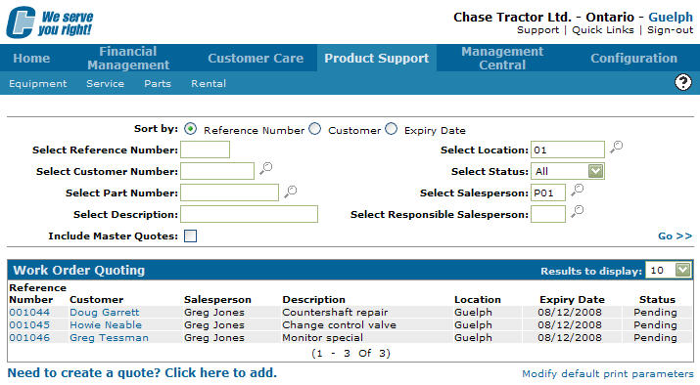700x385 pixels.
Task: Click the Go >> link
Action: (675, 236)
